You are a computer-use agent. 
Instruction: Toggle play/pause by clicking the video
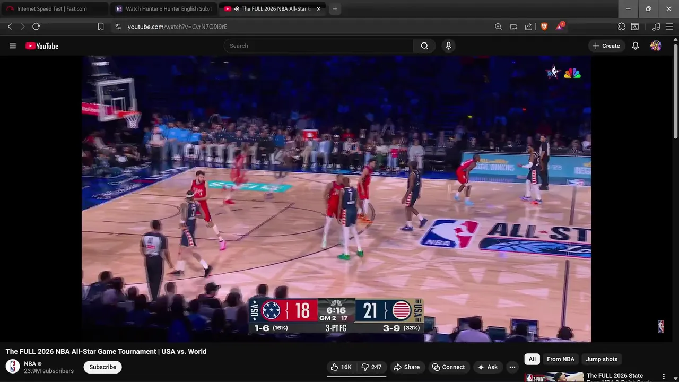336,199
